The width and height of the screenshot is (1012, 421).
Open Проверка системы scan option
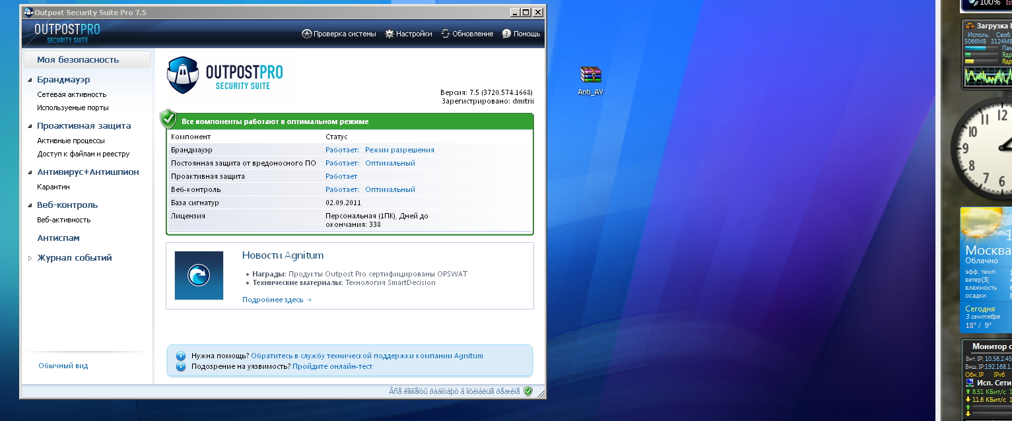[x=339, y=34]
